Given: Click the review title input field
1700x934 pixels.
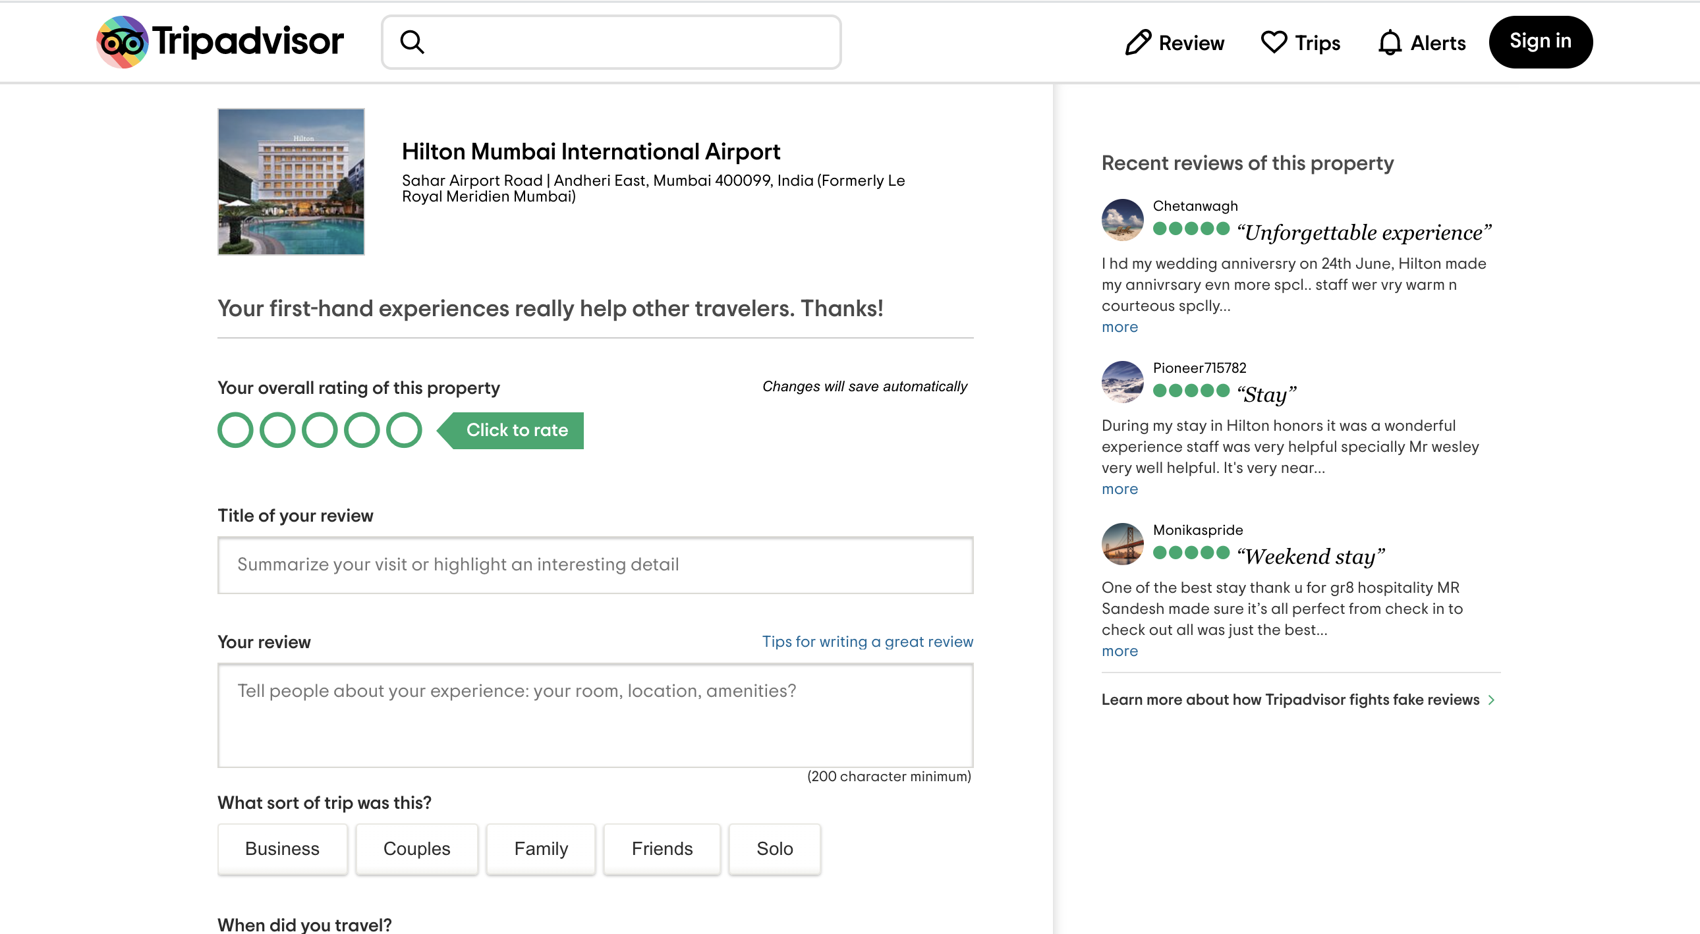Looking at the screenshot, I should 594,564.
